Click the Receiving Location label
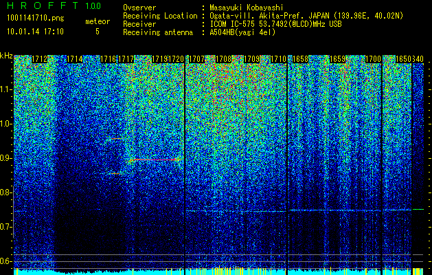Image resolution: width=432 pixels, height=275 pixels. tap(160, 16)
